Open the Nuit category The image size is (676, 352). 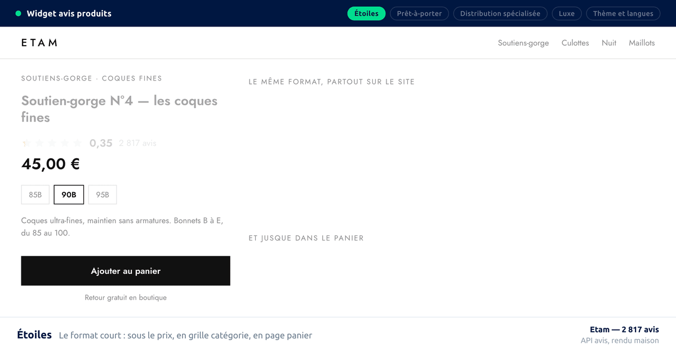(x=609, y=43)
